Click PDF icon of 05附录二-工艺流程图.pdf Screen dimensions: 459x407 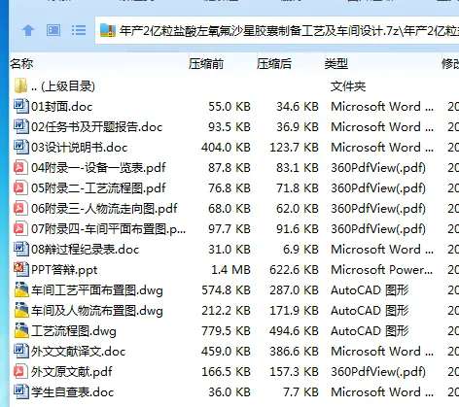[x=20, y=187]
